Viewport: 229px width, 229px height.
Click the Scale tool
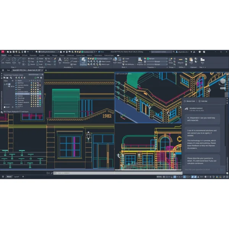[x=39, y=64]
